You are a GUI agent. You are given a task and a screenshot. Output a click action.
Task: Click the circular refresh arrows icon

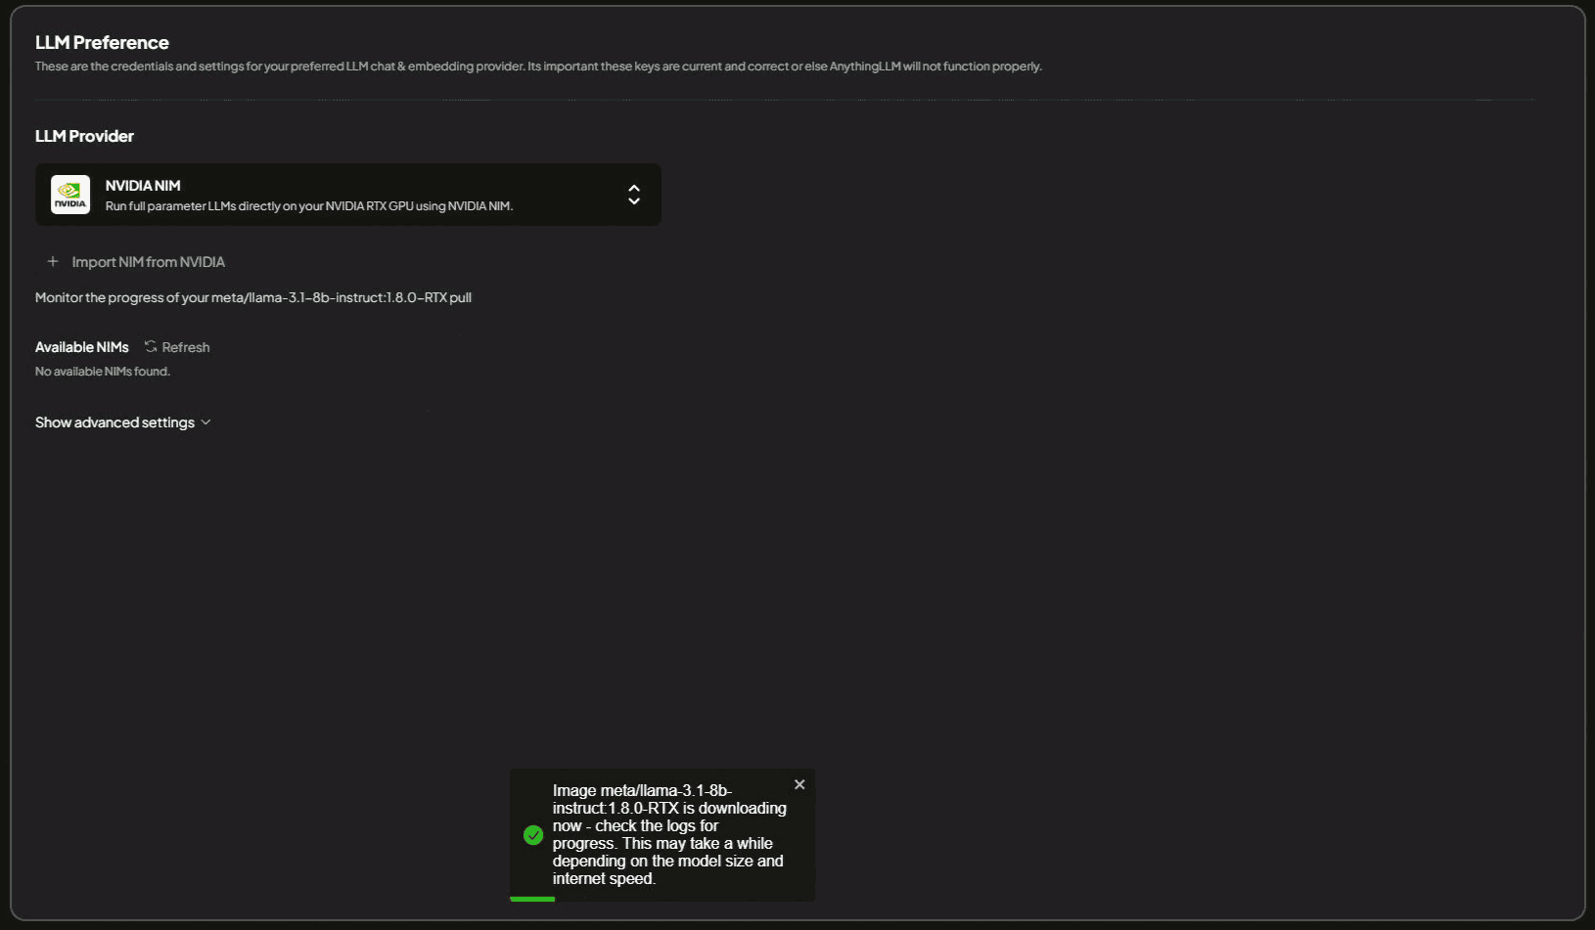click(x=151, y=347)
